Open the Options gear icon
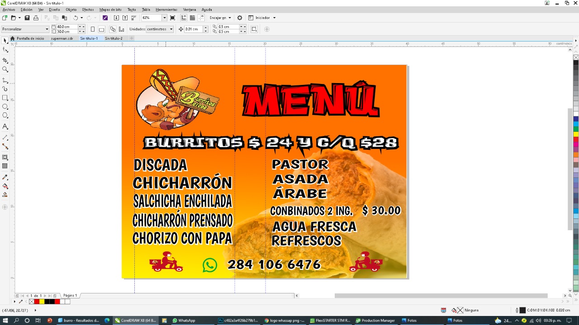This screenshot has height=325, width=579. (240, 18)
